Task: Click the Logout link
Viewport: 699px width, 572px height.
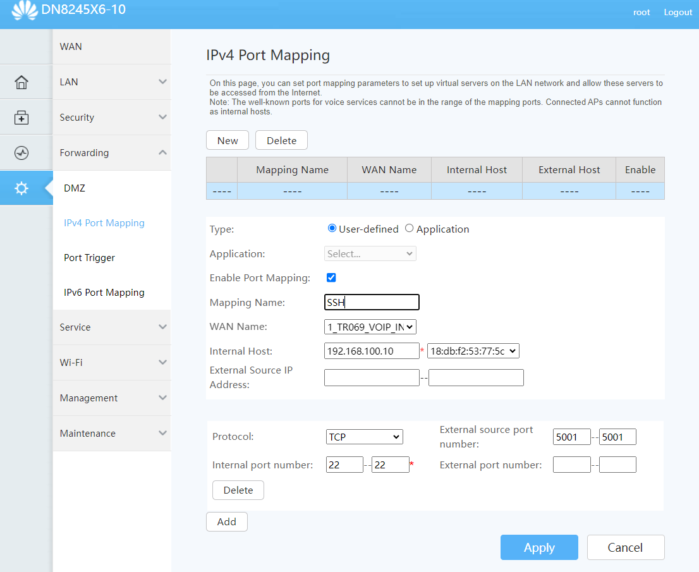Action: coord(678,13)
